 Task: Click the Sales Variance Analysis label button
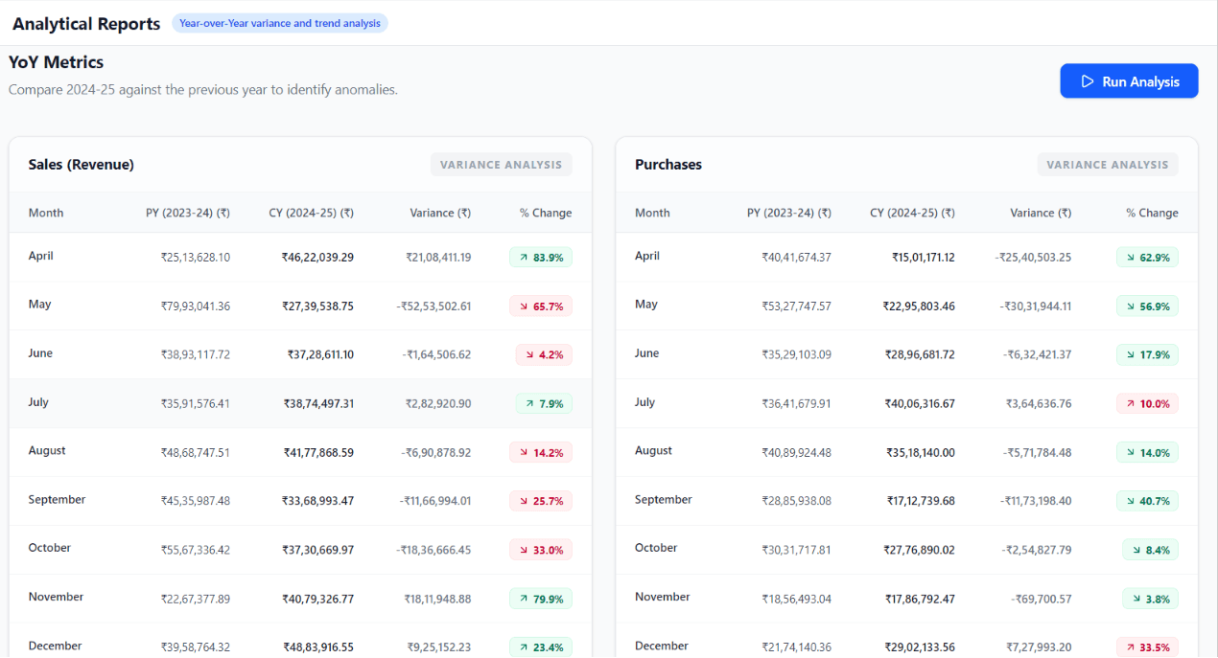click(501, 165)
